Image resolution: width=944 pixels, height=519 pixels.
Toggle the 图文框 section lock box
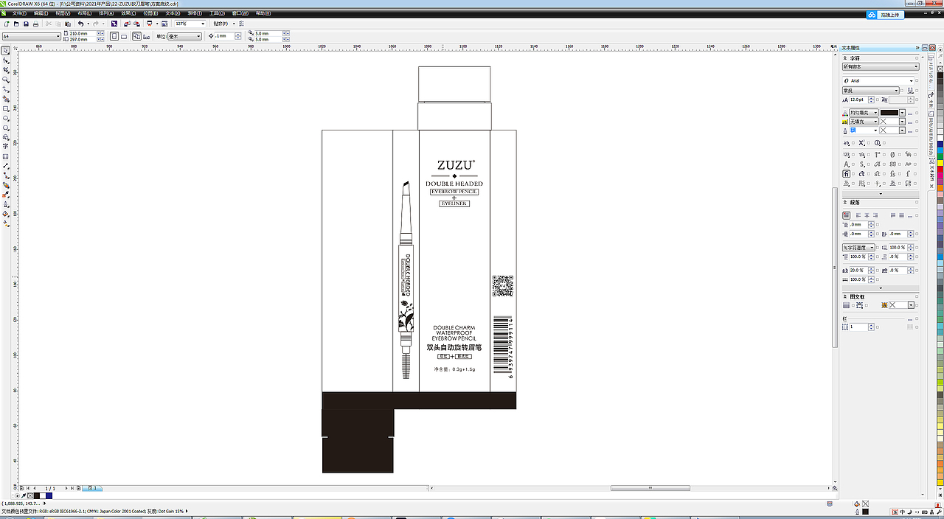917,296
